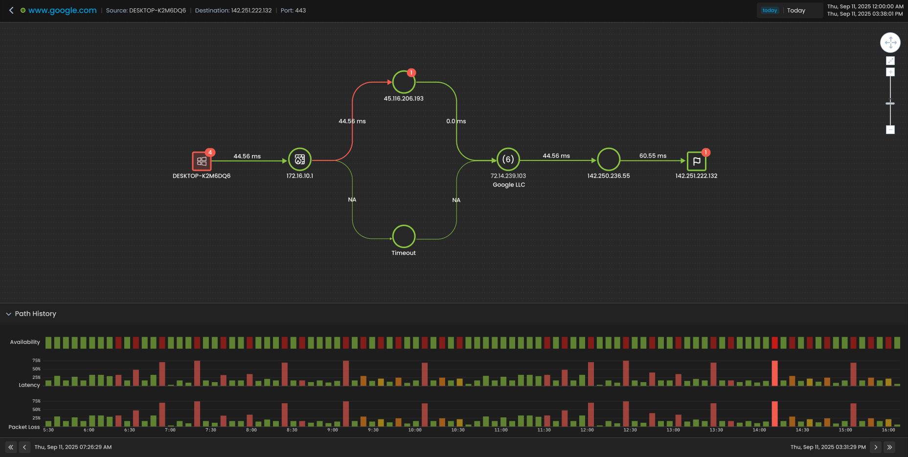
Task: Open the Today time range dropdown
Action: pyautogui.click(x=790, y=10)
